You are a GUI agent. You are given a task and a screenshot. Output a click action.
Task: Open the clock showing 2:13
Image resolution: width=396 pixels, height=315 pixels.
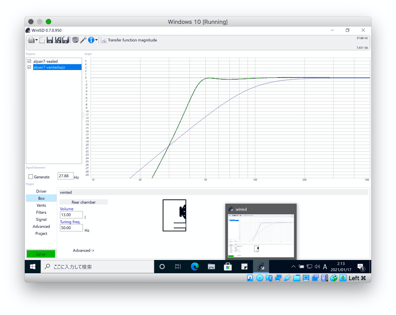[341, 267]
